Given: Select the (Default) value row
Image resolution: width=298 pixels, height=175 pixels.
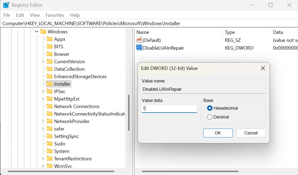Looking at the screenshot, I should coord(152,40).
